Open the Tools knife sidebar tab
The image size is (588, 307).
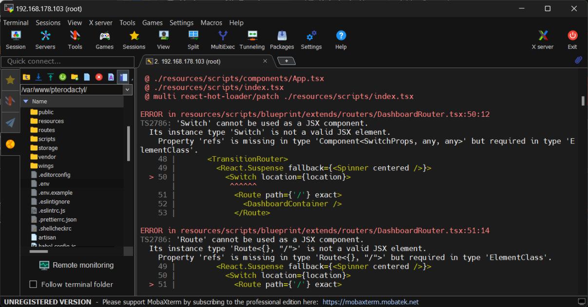10,101
